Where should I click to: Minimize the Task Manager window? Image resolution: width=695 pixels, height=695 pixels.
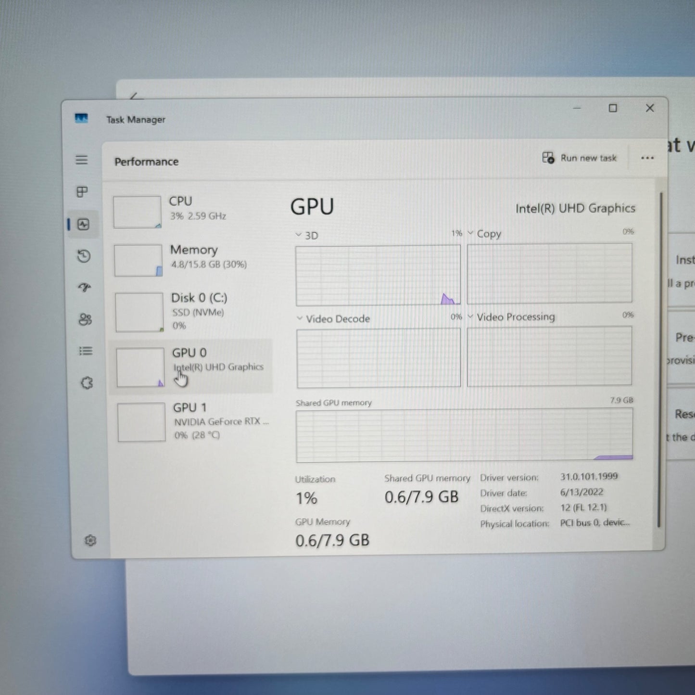tap(577, 108)
